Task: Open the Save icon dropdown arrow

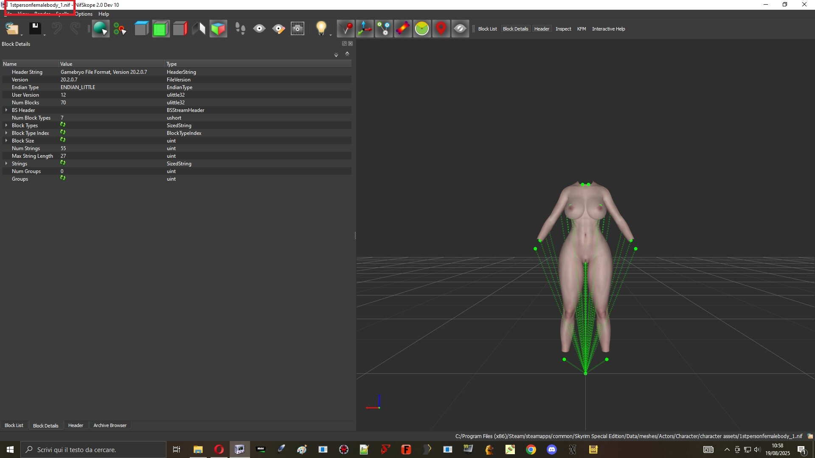Action: coord(45,35)
